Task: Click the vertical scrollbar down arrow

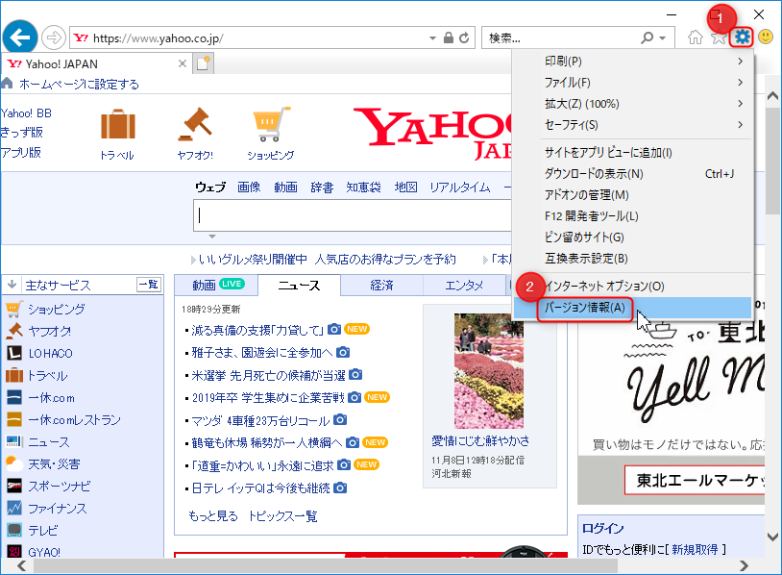Action: 772,537
